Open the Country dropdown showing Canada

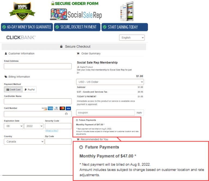click(x=24, y=142)
